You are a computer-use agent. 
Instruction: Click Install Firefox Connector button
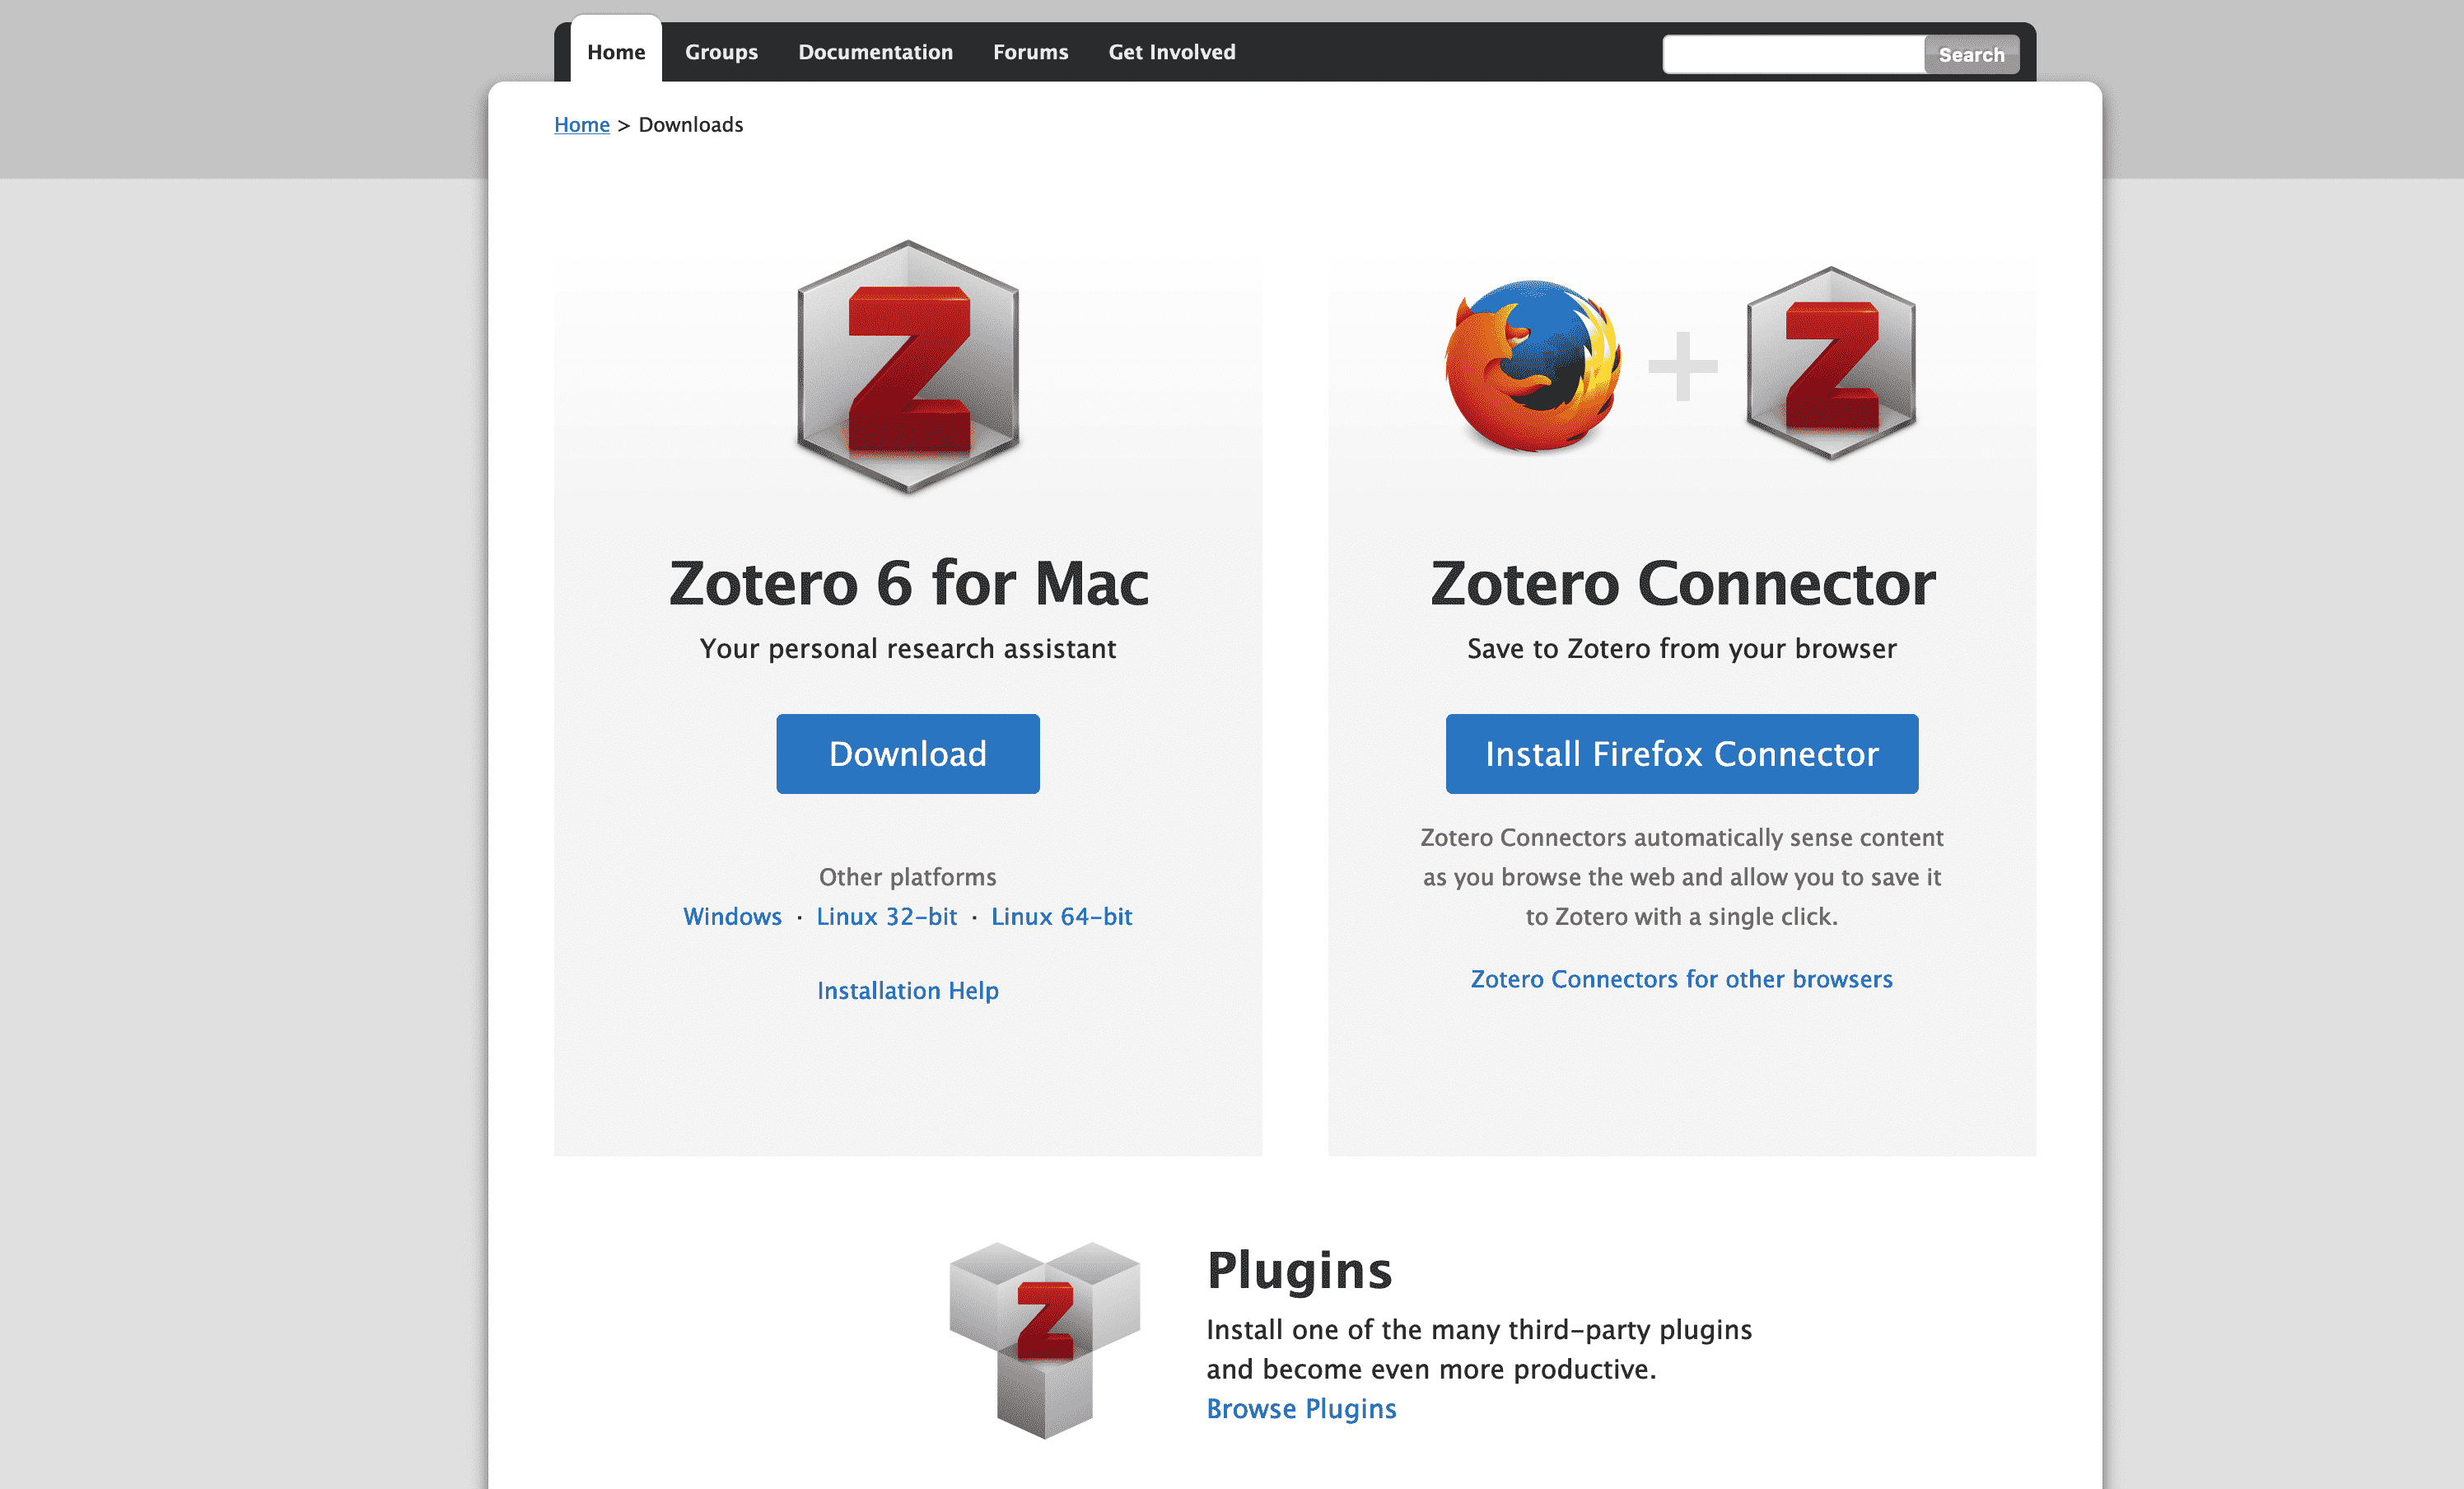coord(1682,754)
